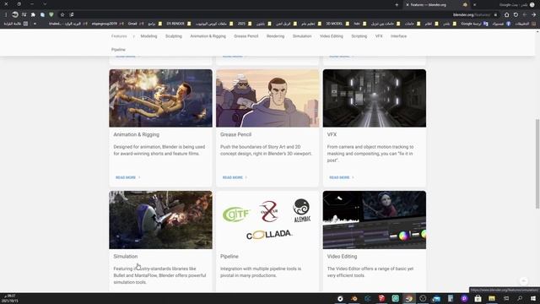The height and width of the screenshot is (304, 540).
Task: Click the Simulation card title
Action: 126,257
